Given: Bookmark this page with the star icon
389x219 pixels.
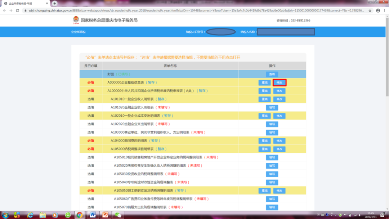Looking at the screenshot, I should point(370,11).
